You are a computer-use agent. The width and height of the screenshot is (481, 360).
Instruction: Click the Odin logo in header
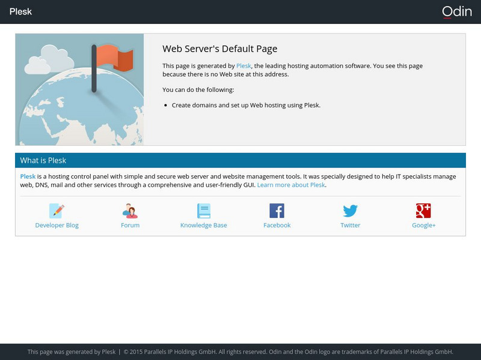pos(457,11)
